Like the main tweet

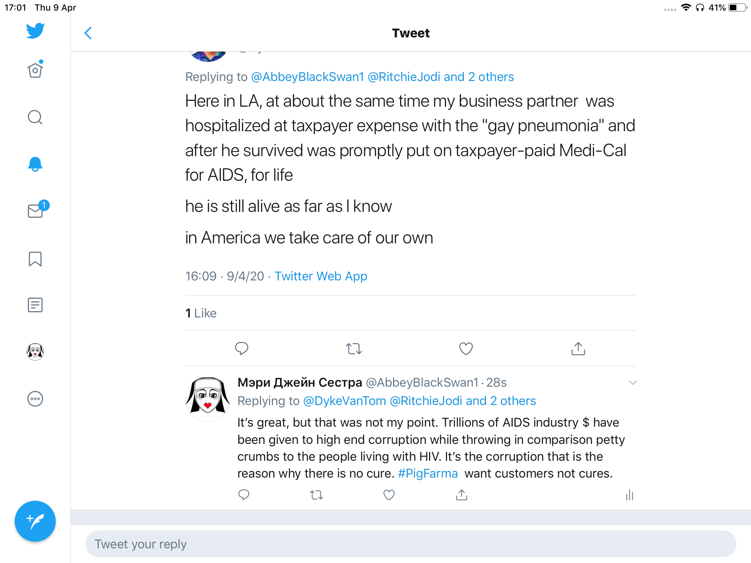click(466, 349)
